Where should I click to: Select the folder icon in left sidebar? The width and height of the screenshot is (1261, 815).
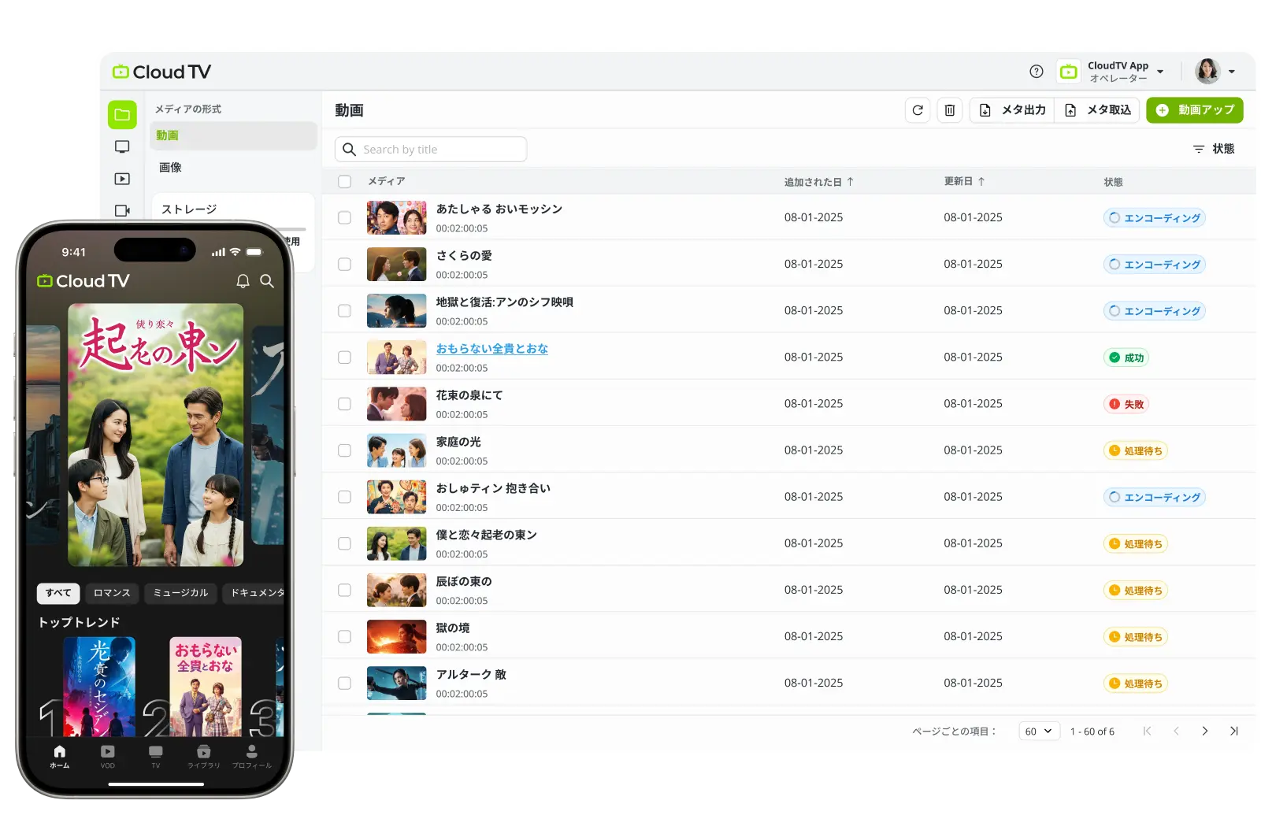pyautogui.click(x=122, y=115)
